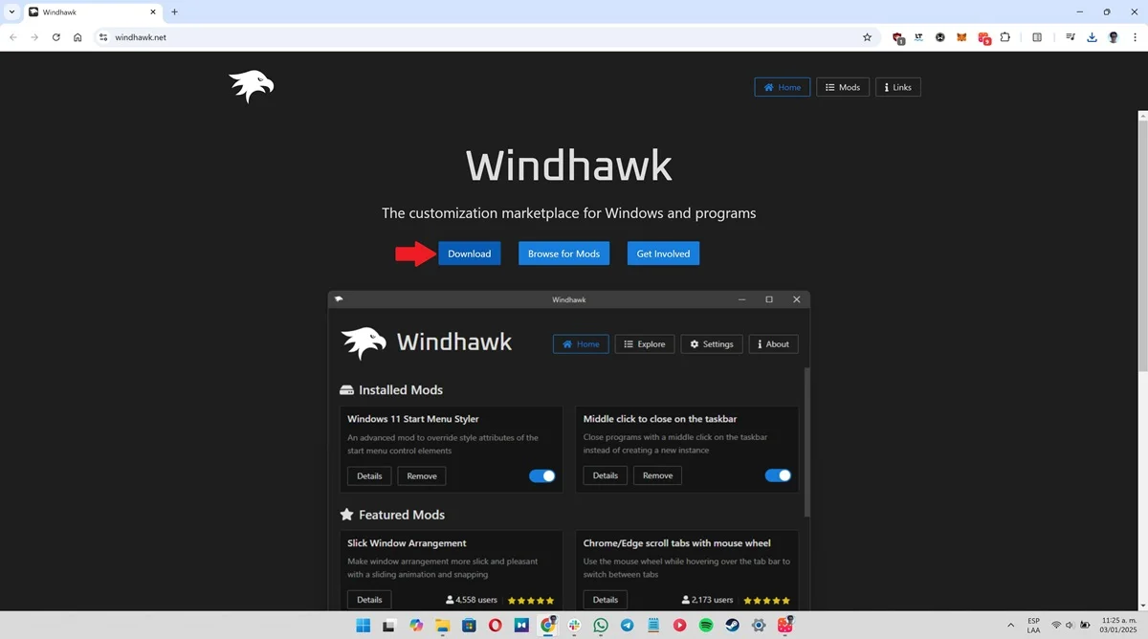The width and height of the screenshot is (1148, 639).
Task: Open the LanguageTool extension
Action: 918,37
